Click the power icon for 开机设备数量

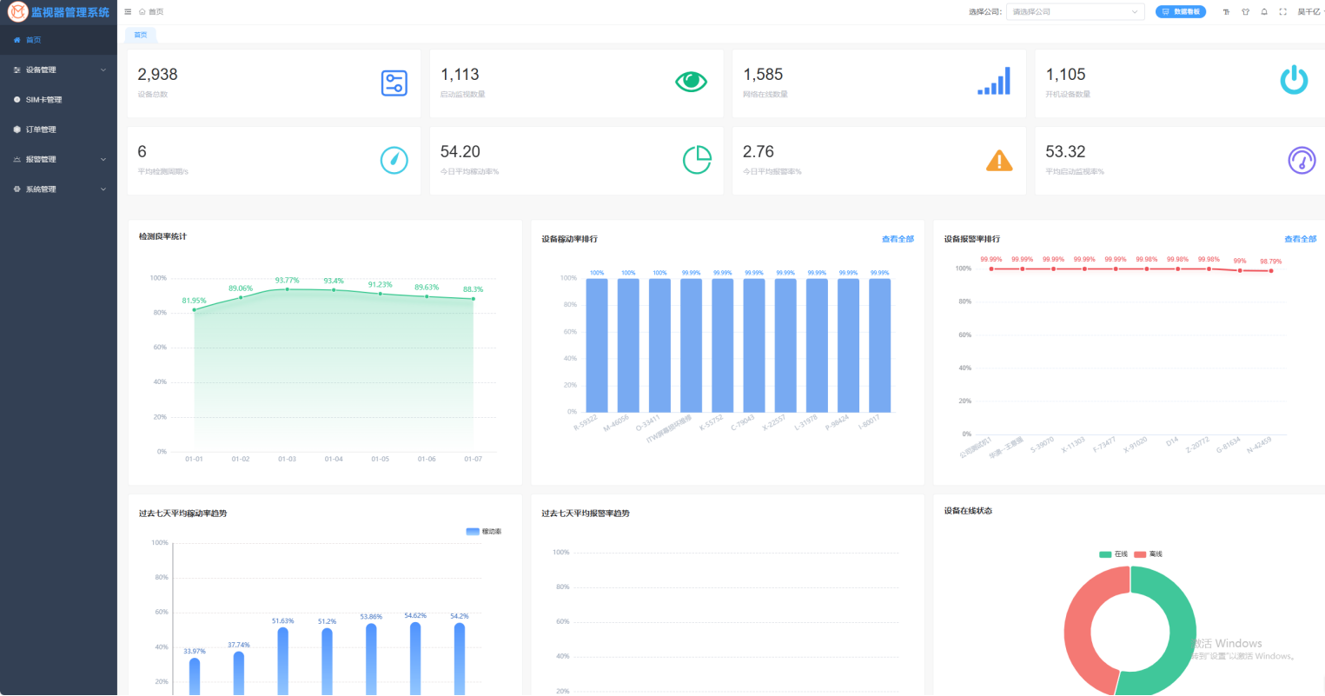pyautogui.click(x=1294, y=80)
